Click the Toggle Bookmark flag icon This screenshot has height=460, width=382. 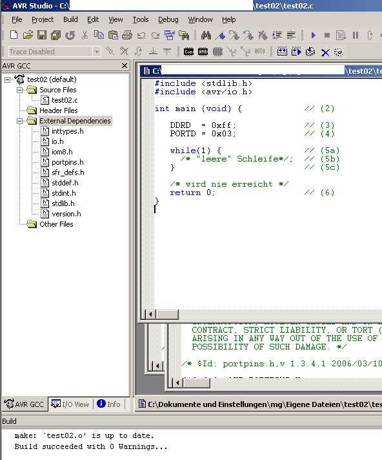tap(220, 35)
